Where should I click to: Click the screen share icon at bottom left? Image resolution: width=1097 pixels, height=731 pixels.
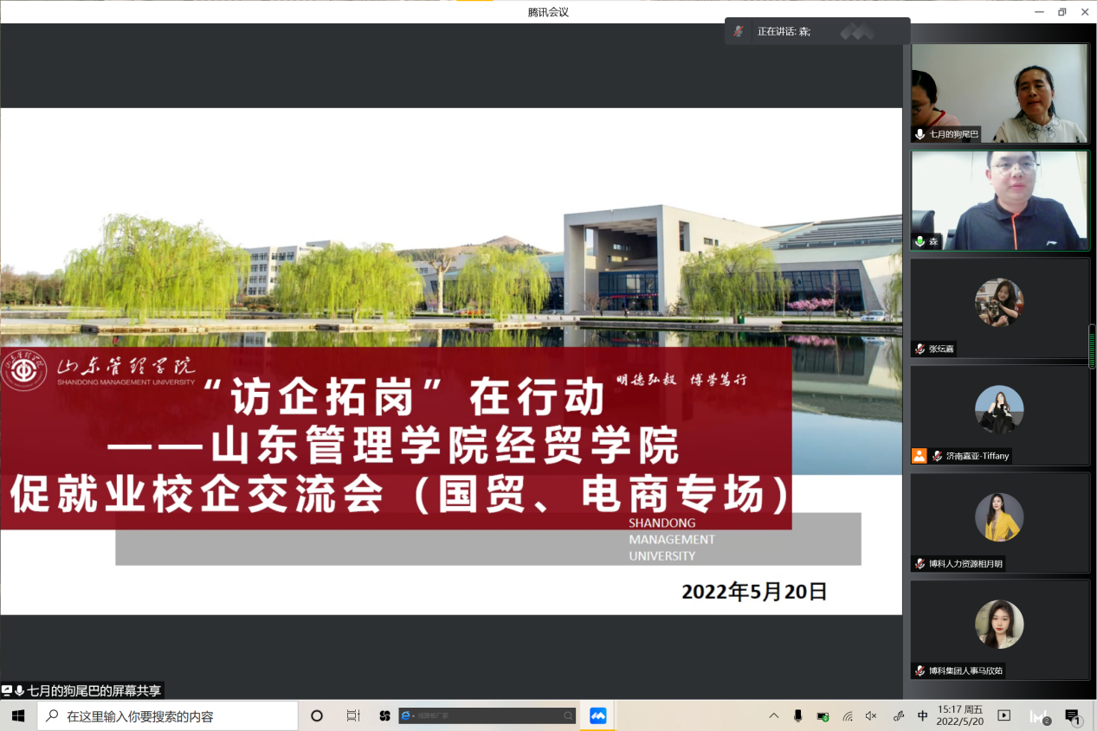[7, 690]
